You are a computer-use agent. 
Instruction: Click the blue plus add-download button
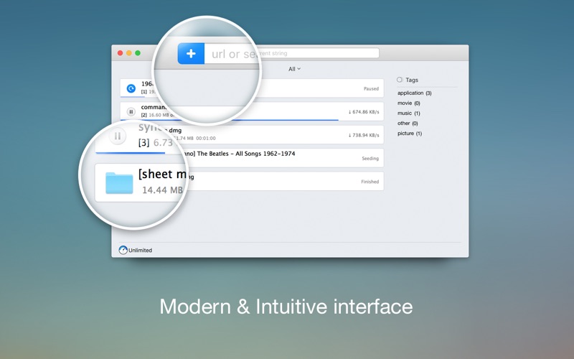click(x=191, y=54)
